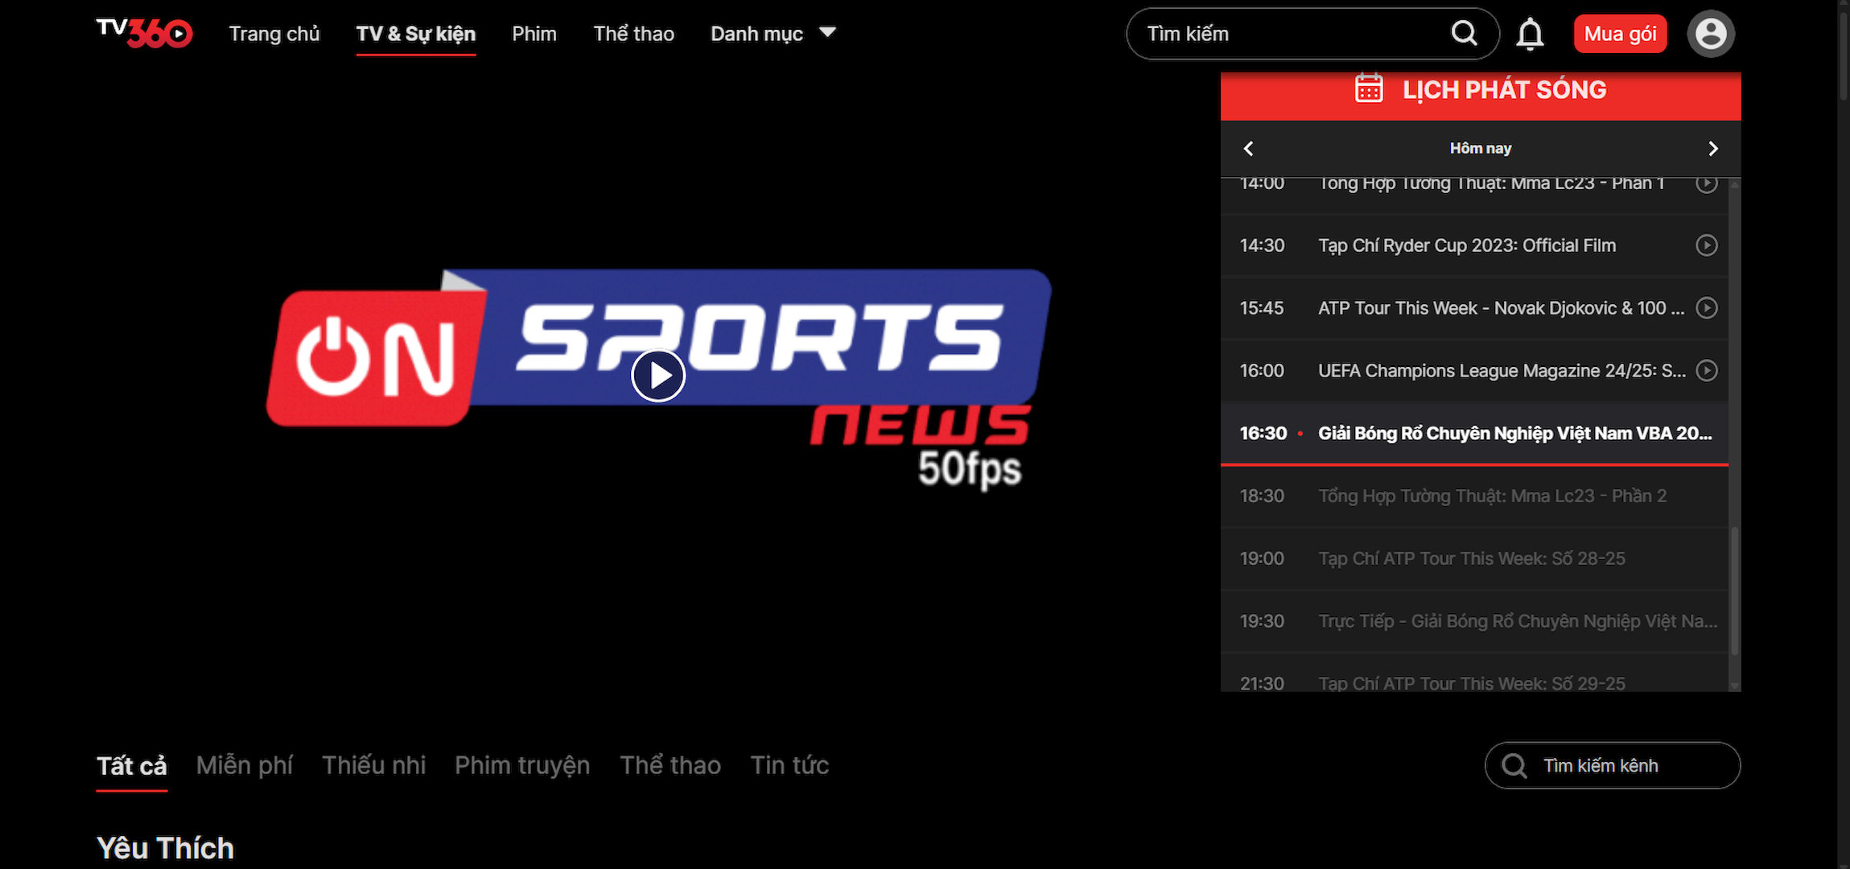This screenshot has width=1850, height=869.
Task: Click the search magnifier icon in header
Action: (x=1464, y=34)
